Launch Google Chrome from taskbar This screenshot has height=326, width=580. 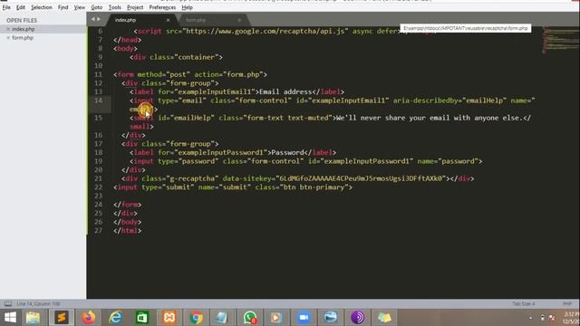(196, 318)
